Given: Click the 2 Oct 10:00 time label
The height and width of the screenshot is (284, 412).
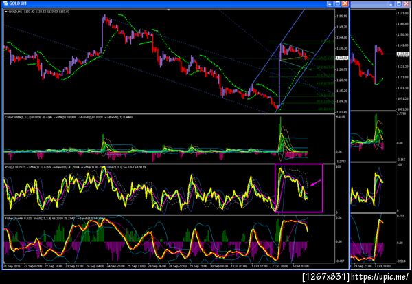Looking at the screenshot, I should pyautogui.click(x=280, y=266).
